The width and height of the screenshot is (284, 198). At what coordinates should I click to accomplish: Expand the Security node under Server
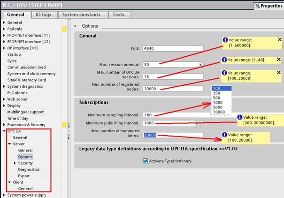[x=15, y=163]
